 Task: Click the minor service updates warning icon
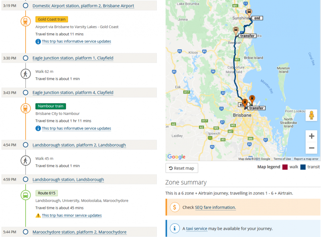(x=38, y=215)
